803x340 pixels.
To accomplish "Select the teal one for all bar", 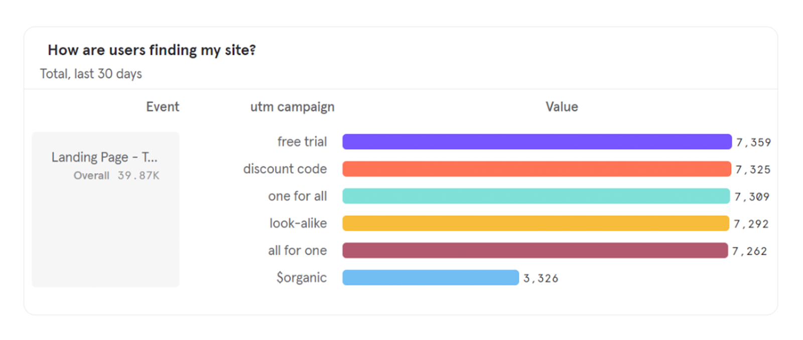I will pos(536,196).
